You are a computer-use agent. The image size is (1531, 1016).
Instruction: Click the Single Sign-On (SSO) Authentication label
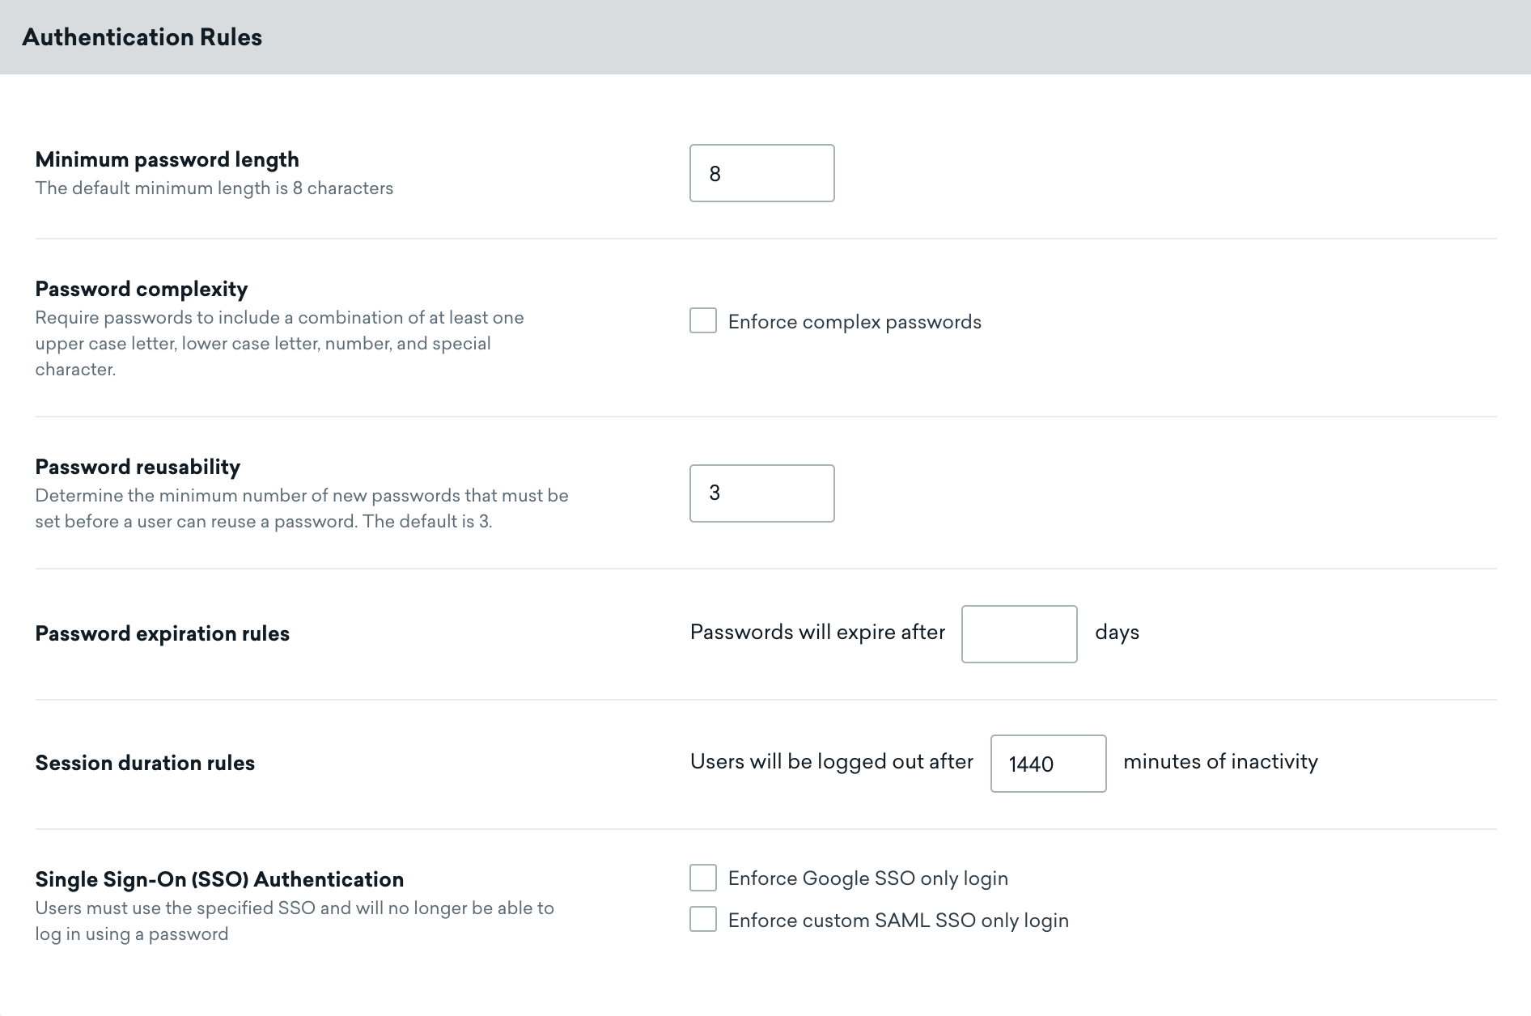pyautogui.click(x=219, y=879)
